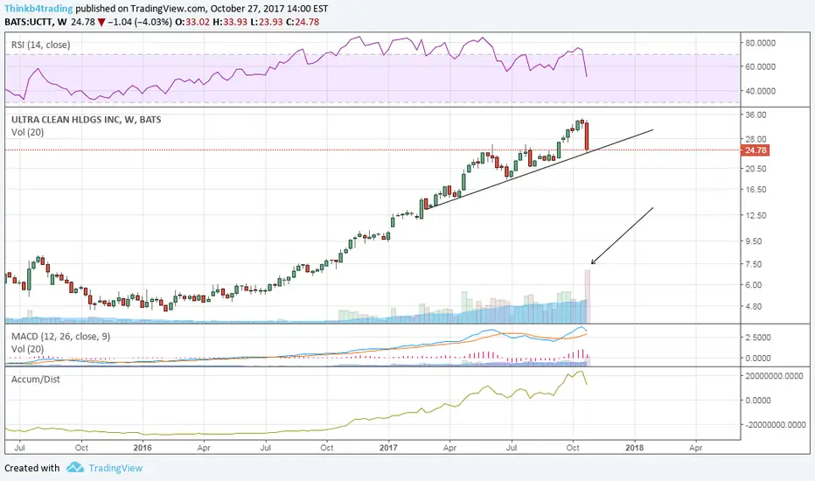This screenshot has width=815, height=481.
Task: Click the 20000000.0000 Accum/Dist axis label
Action: click(775, 376)
